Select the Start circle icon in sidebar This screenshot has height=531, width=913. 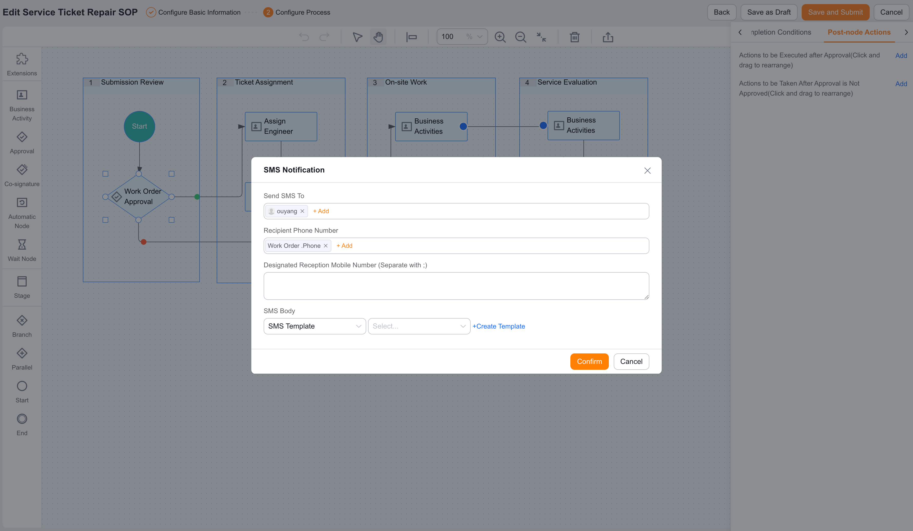point(22,386)
